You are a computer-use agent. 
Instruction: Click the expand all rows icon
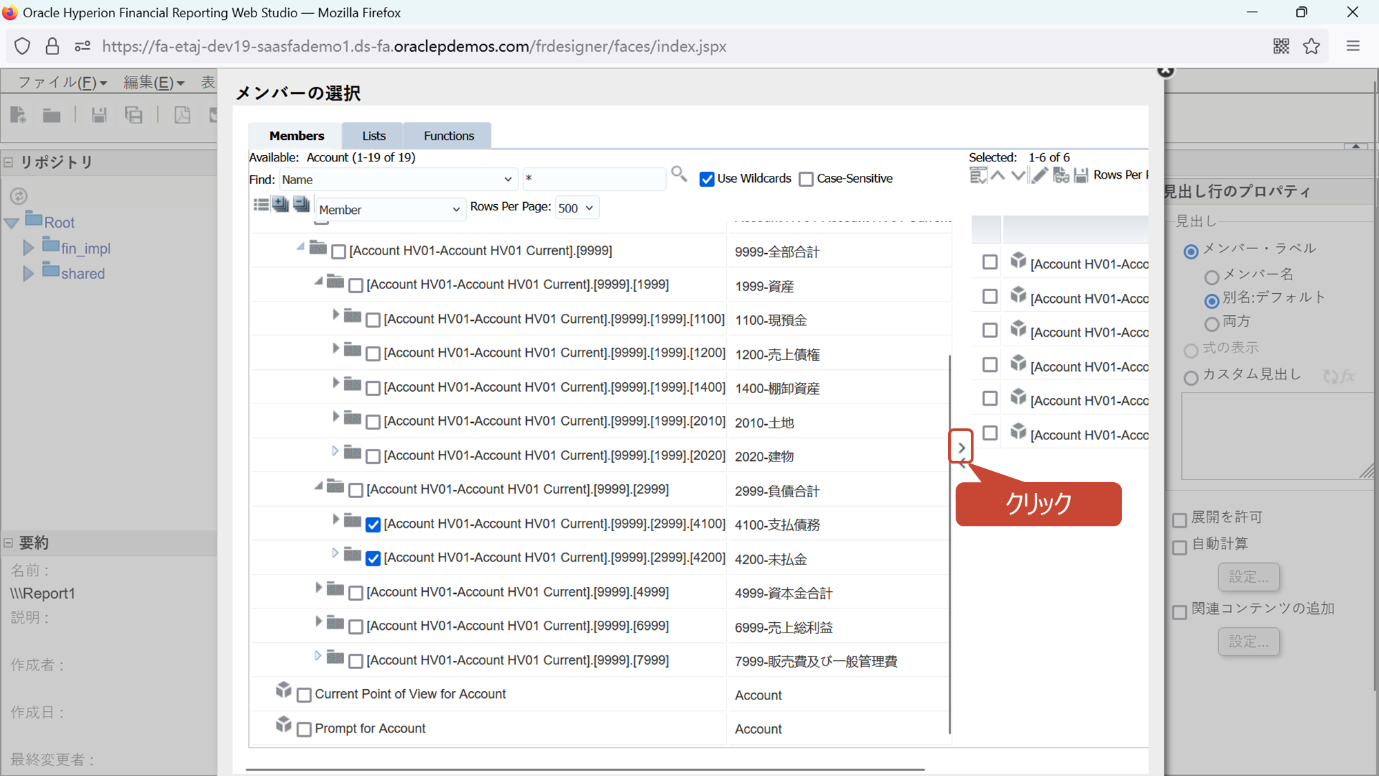(x=281, y=204)
